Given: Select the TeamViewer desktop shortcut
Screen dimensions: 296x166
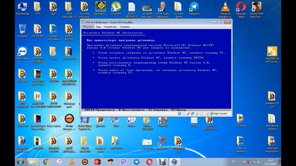Looking at the screenshot, I should tap(22, 53).
